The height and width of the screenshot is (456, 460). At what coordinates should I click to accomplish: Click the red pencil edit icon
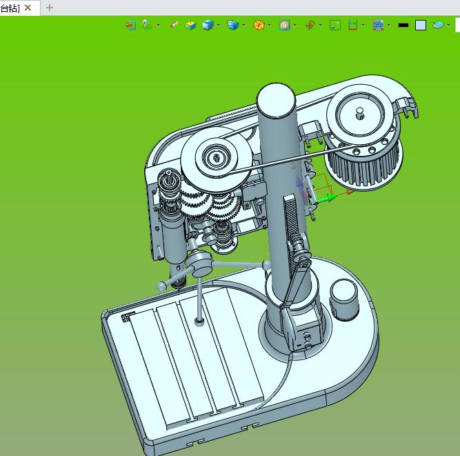[x=174, y=26]
